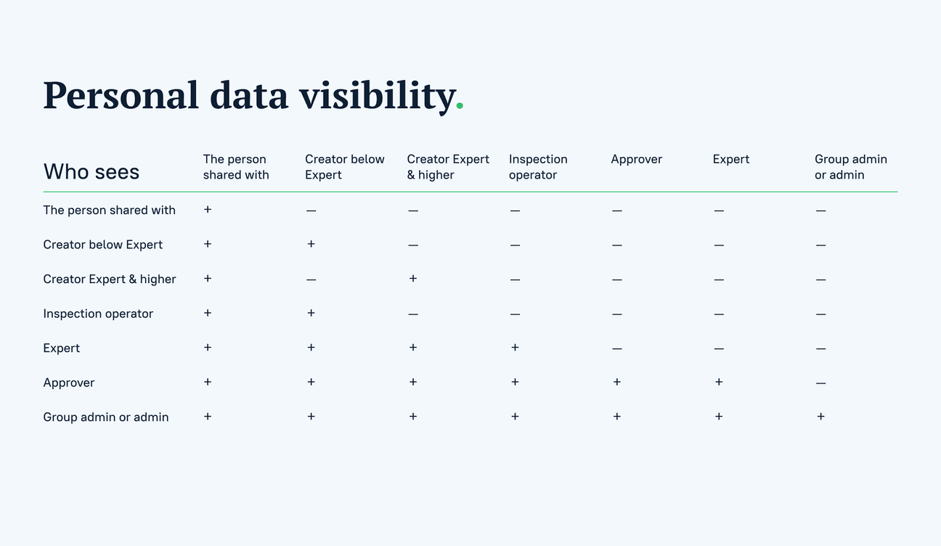Select the "Group admin or admin" row label
This screenshot has width=941, height=546.
click(106, 417)
